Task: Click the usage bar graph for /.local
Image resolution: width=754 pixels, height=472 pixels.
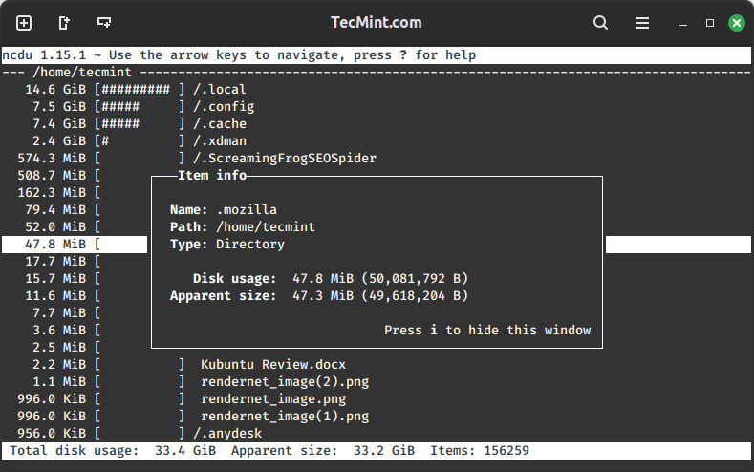Action: (139, 90)
